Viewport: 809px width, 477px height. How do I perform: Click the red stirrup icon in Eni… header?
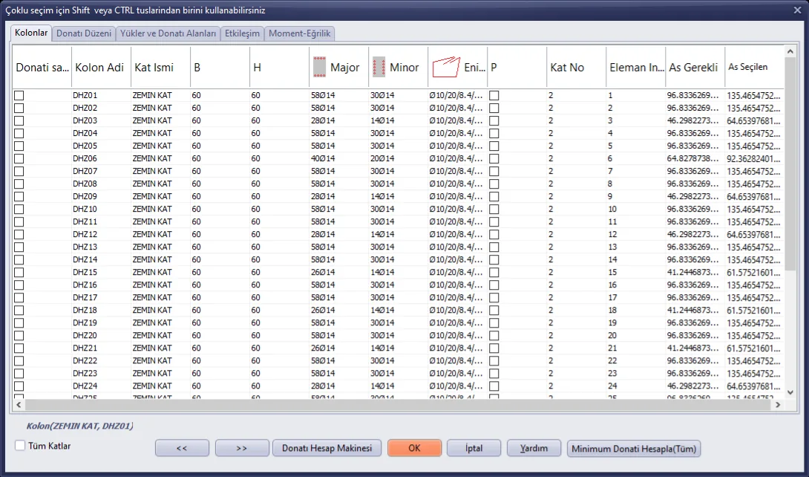(x=446, y=67)
